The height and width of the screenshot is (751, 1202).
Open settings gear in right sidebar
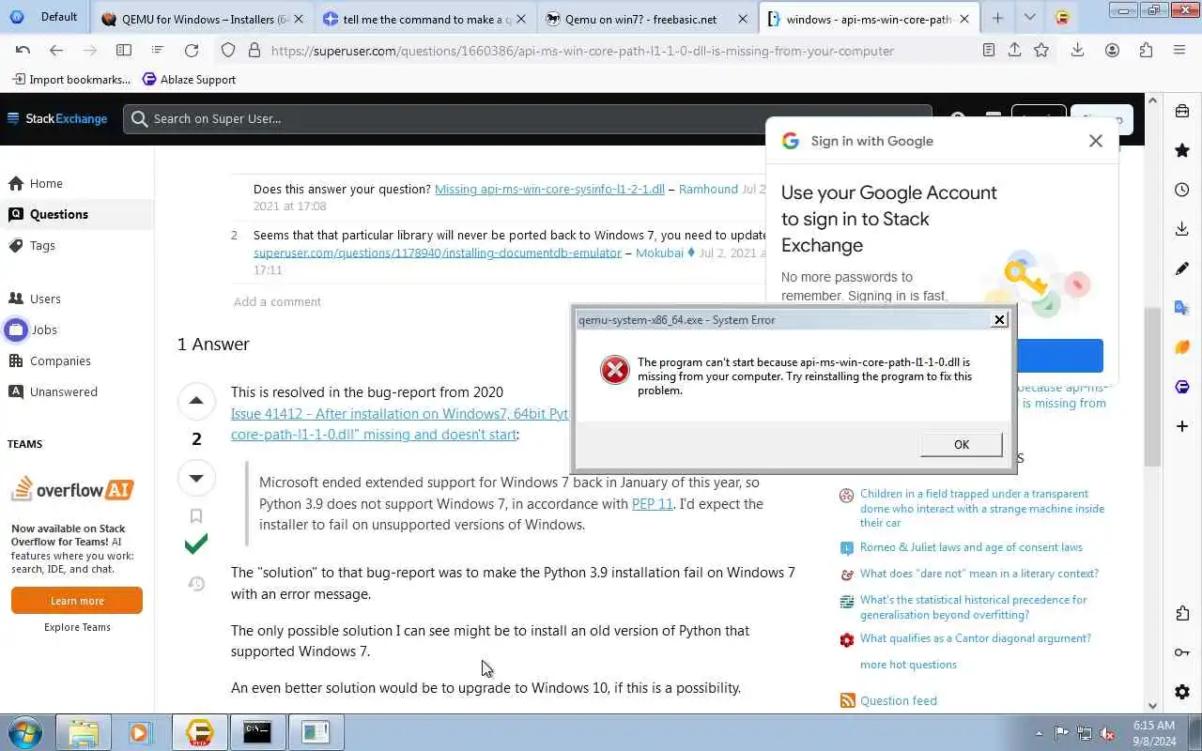1182,692
